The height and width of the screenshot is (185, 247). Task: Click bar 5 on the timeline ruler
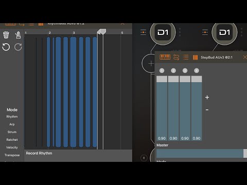point(122,33)
